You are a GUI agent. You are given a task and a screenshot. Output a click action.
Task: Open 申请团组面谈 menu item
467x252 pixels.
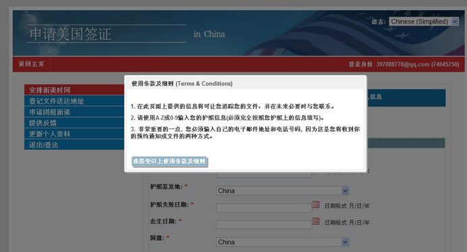coord(74,112)
